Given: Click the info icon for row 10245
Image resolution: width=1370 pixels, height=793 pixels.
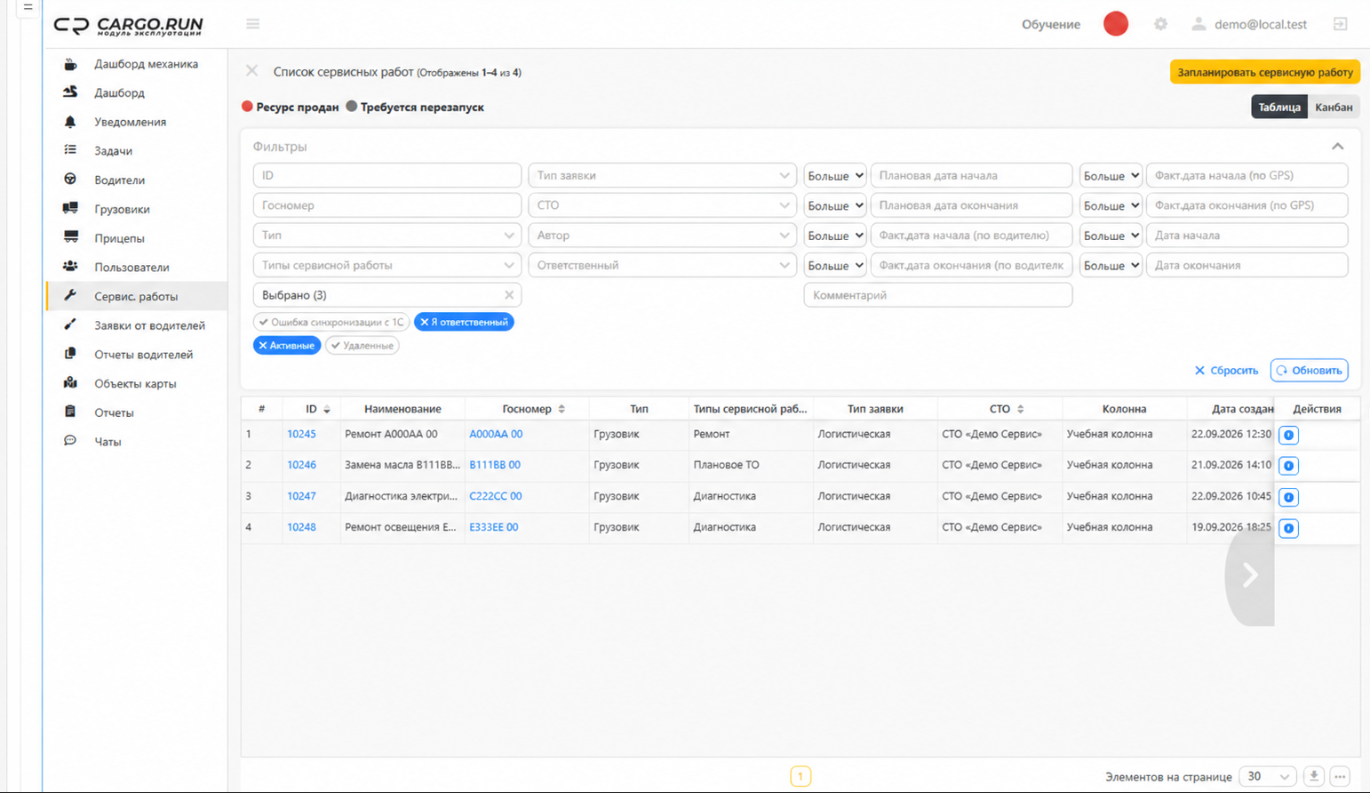Looking at the screenshot, I should tap(1288, 435).
